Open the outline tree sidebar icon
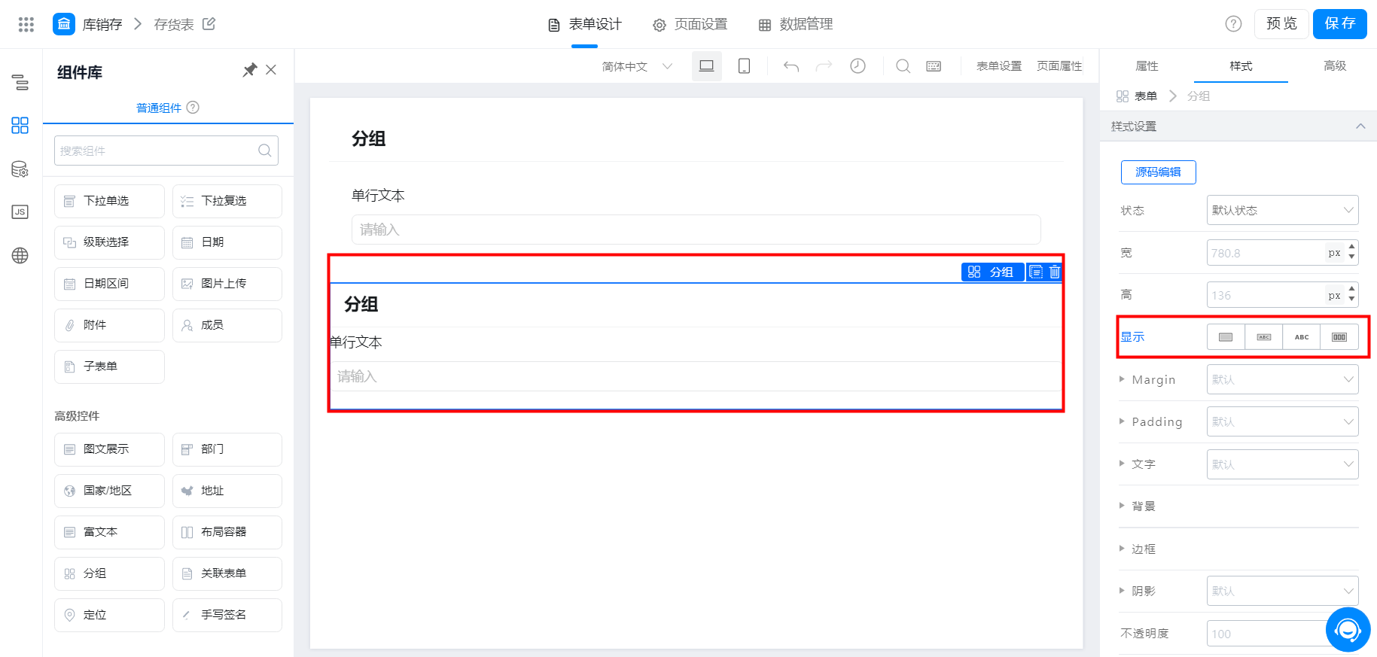 [20, 83]
